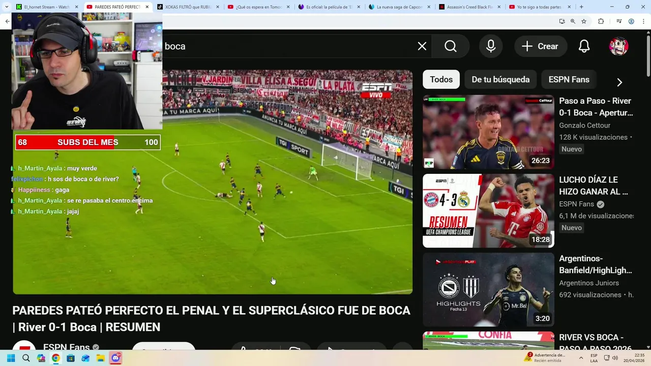Show more filter chips with the right chevron
This screenshot has width=651, height=366.
[619, 82]
